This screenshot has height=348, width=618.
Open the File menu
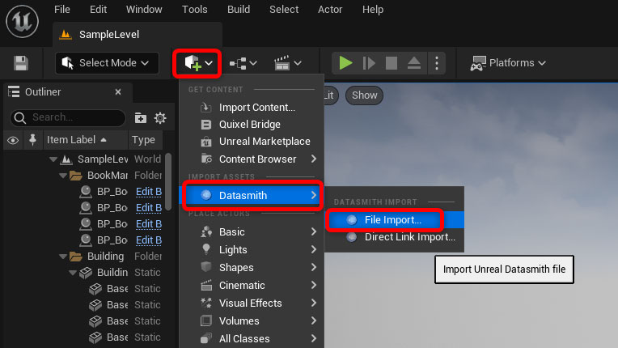(x=61, y=10)
